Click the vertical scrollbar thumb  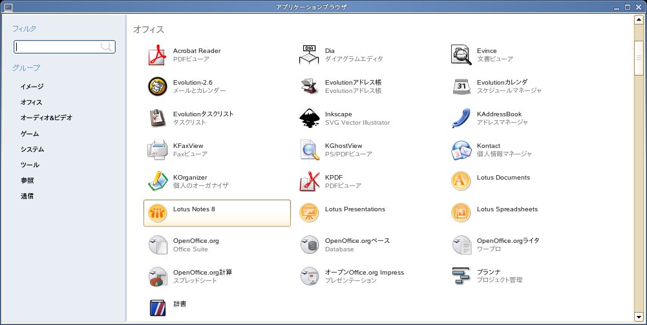pos(639,58)
